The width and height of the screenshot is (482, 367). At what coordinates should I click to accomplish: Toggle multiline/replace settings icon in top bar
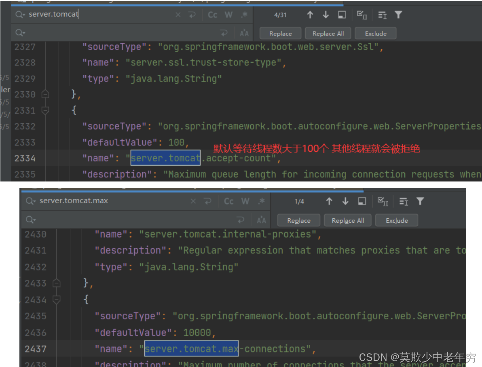tap(382, 15)
